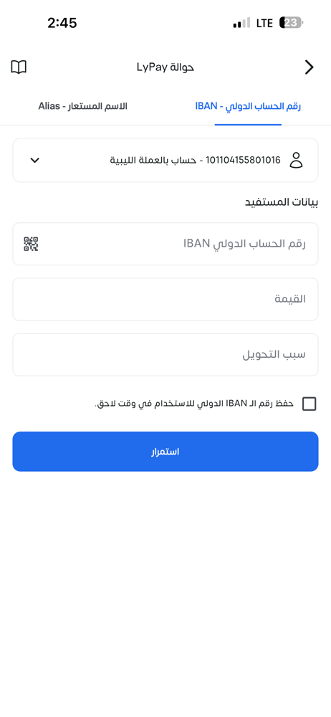Open account selector 101104155801016
The width and height of the screenshot is (331, 717).
165,161
